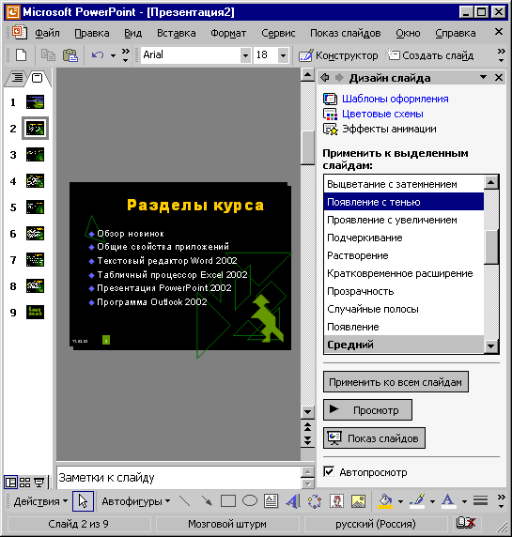Image resolution: width=512 pixels, height=537 pixels.
Task: Open the font size 18 dropdown
Action: (283, 55)
